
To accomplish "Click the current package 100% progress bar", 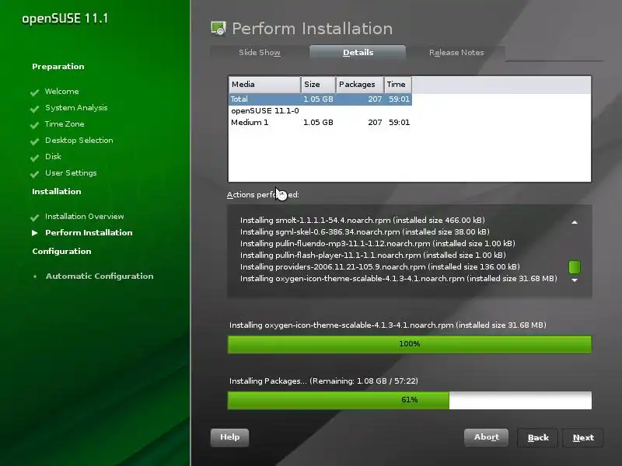I will tap(410, 344).
